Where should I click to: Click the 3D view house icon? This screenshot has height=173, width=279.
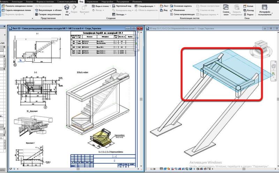click(67, 7)
